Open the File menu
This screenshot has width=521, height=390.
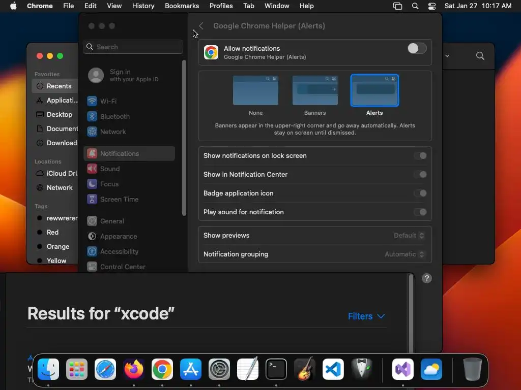[69, 6]
